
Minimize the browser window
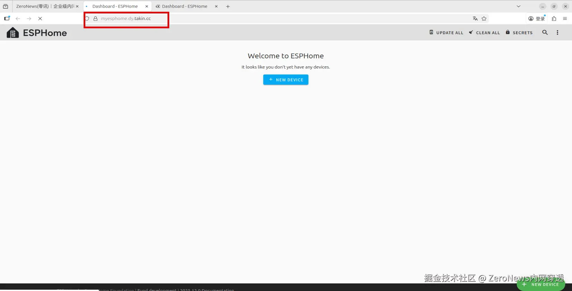tap(543, 6)
